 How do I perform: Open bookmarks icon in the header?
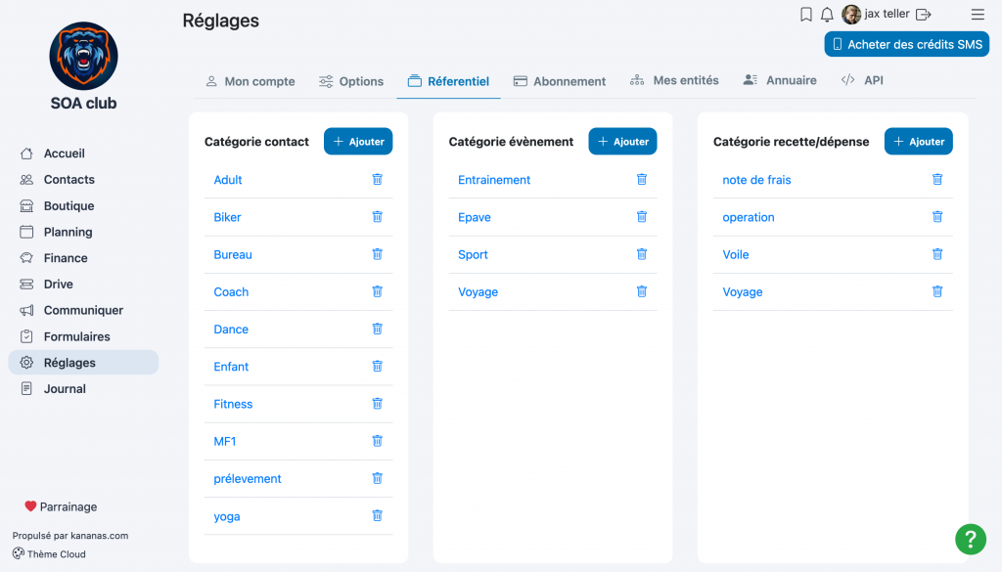pos(806,14)
